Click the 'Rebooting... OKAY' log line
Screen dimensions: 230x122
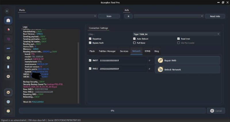[31, 97]
